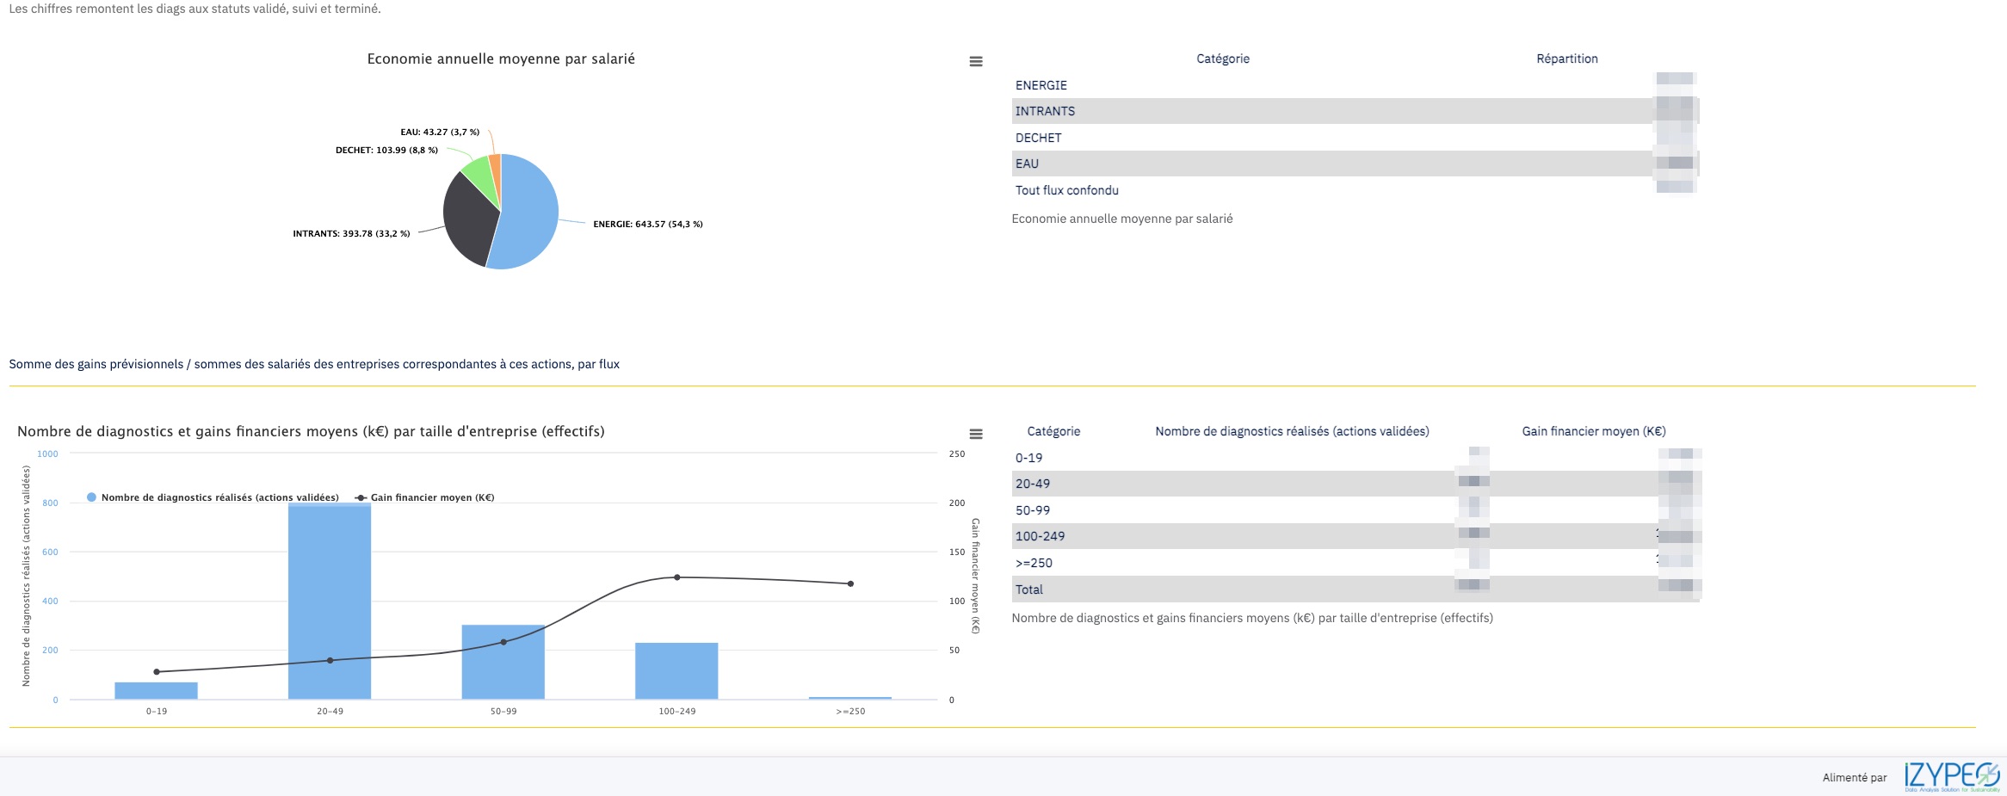The image size is (2007, 796).
Task: Select the Total row in the size table
Action: pyautogui.click(x=1356, y=589)
